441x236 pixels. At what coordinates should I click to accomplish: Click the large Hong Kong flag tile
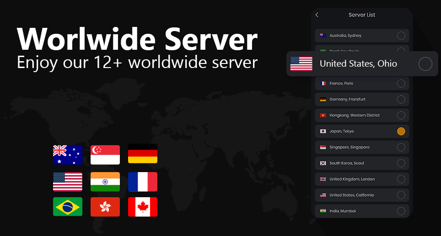tap(105, 207)
